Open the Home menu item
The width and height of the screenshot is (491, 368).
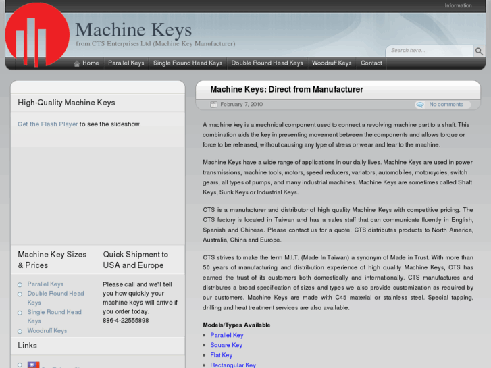click(x=91, y=63)
